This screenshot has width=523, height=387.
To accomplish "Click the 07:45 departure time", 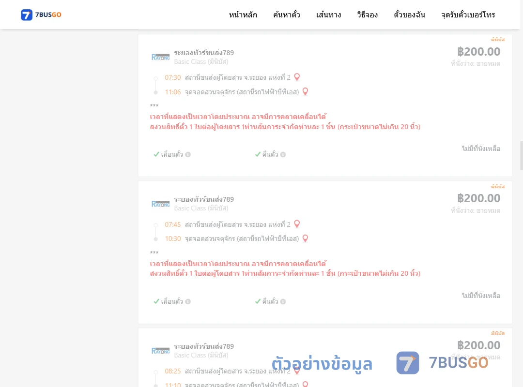I will [173, 224].
